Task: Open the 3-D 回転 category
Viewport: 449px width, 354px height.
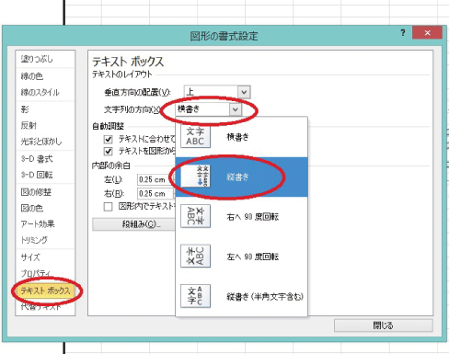Action: [37, 175]
